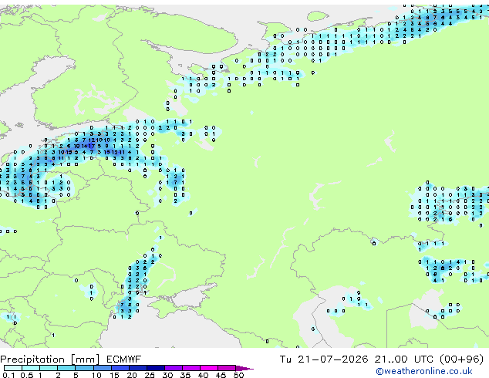Select the date text 'Tu 21-07-2026'
This screenshot has height=378, width=489.
pyautogui.click(x=324, y=359)
